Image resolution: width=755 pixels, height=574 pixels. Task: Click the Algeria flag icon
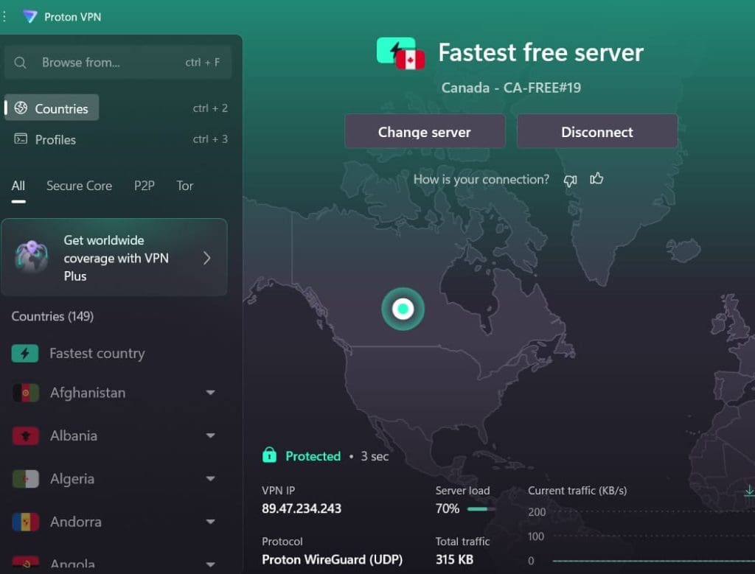pos(26,479)
